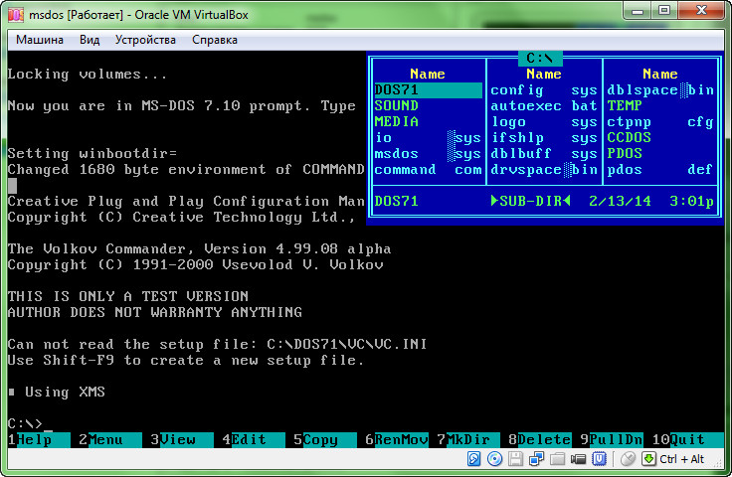Select the autoexec bat file

tap(544, 106)
